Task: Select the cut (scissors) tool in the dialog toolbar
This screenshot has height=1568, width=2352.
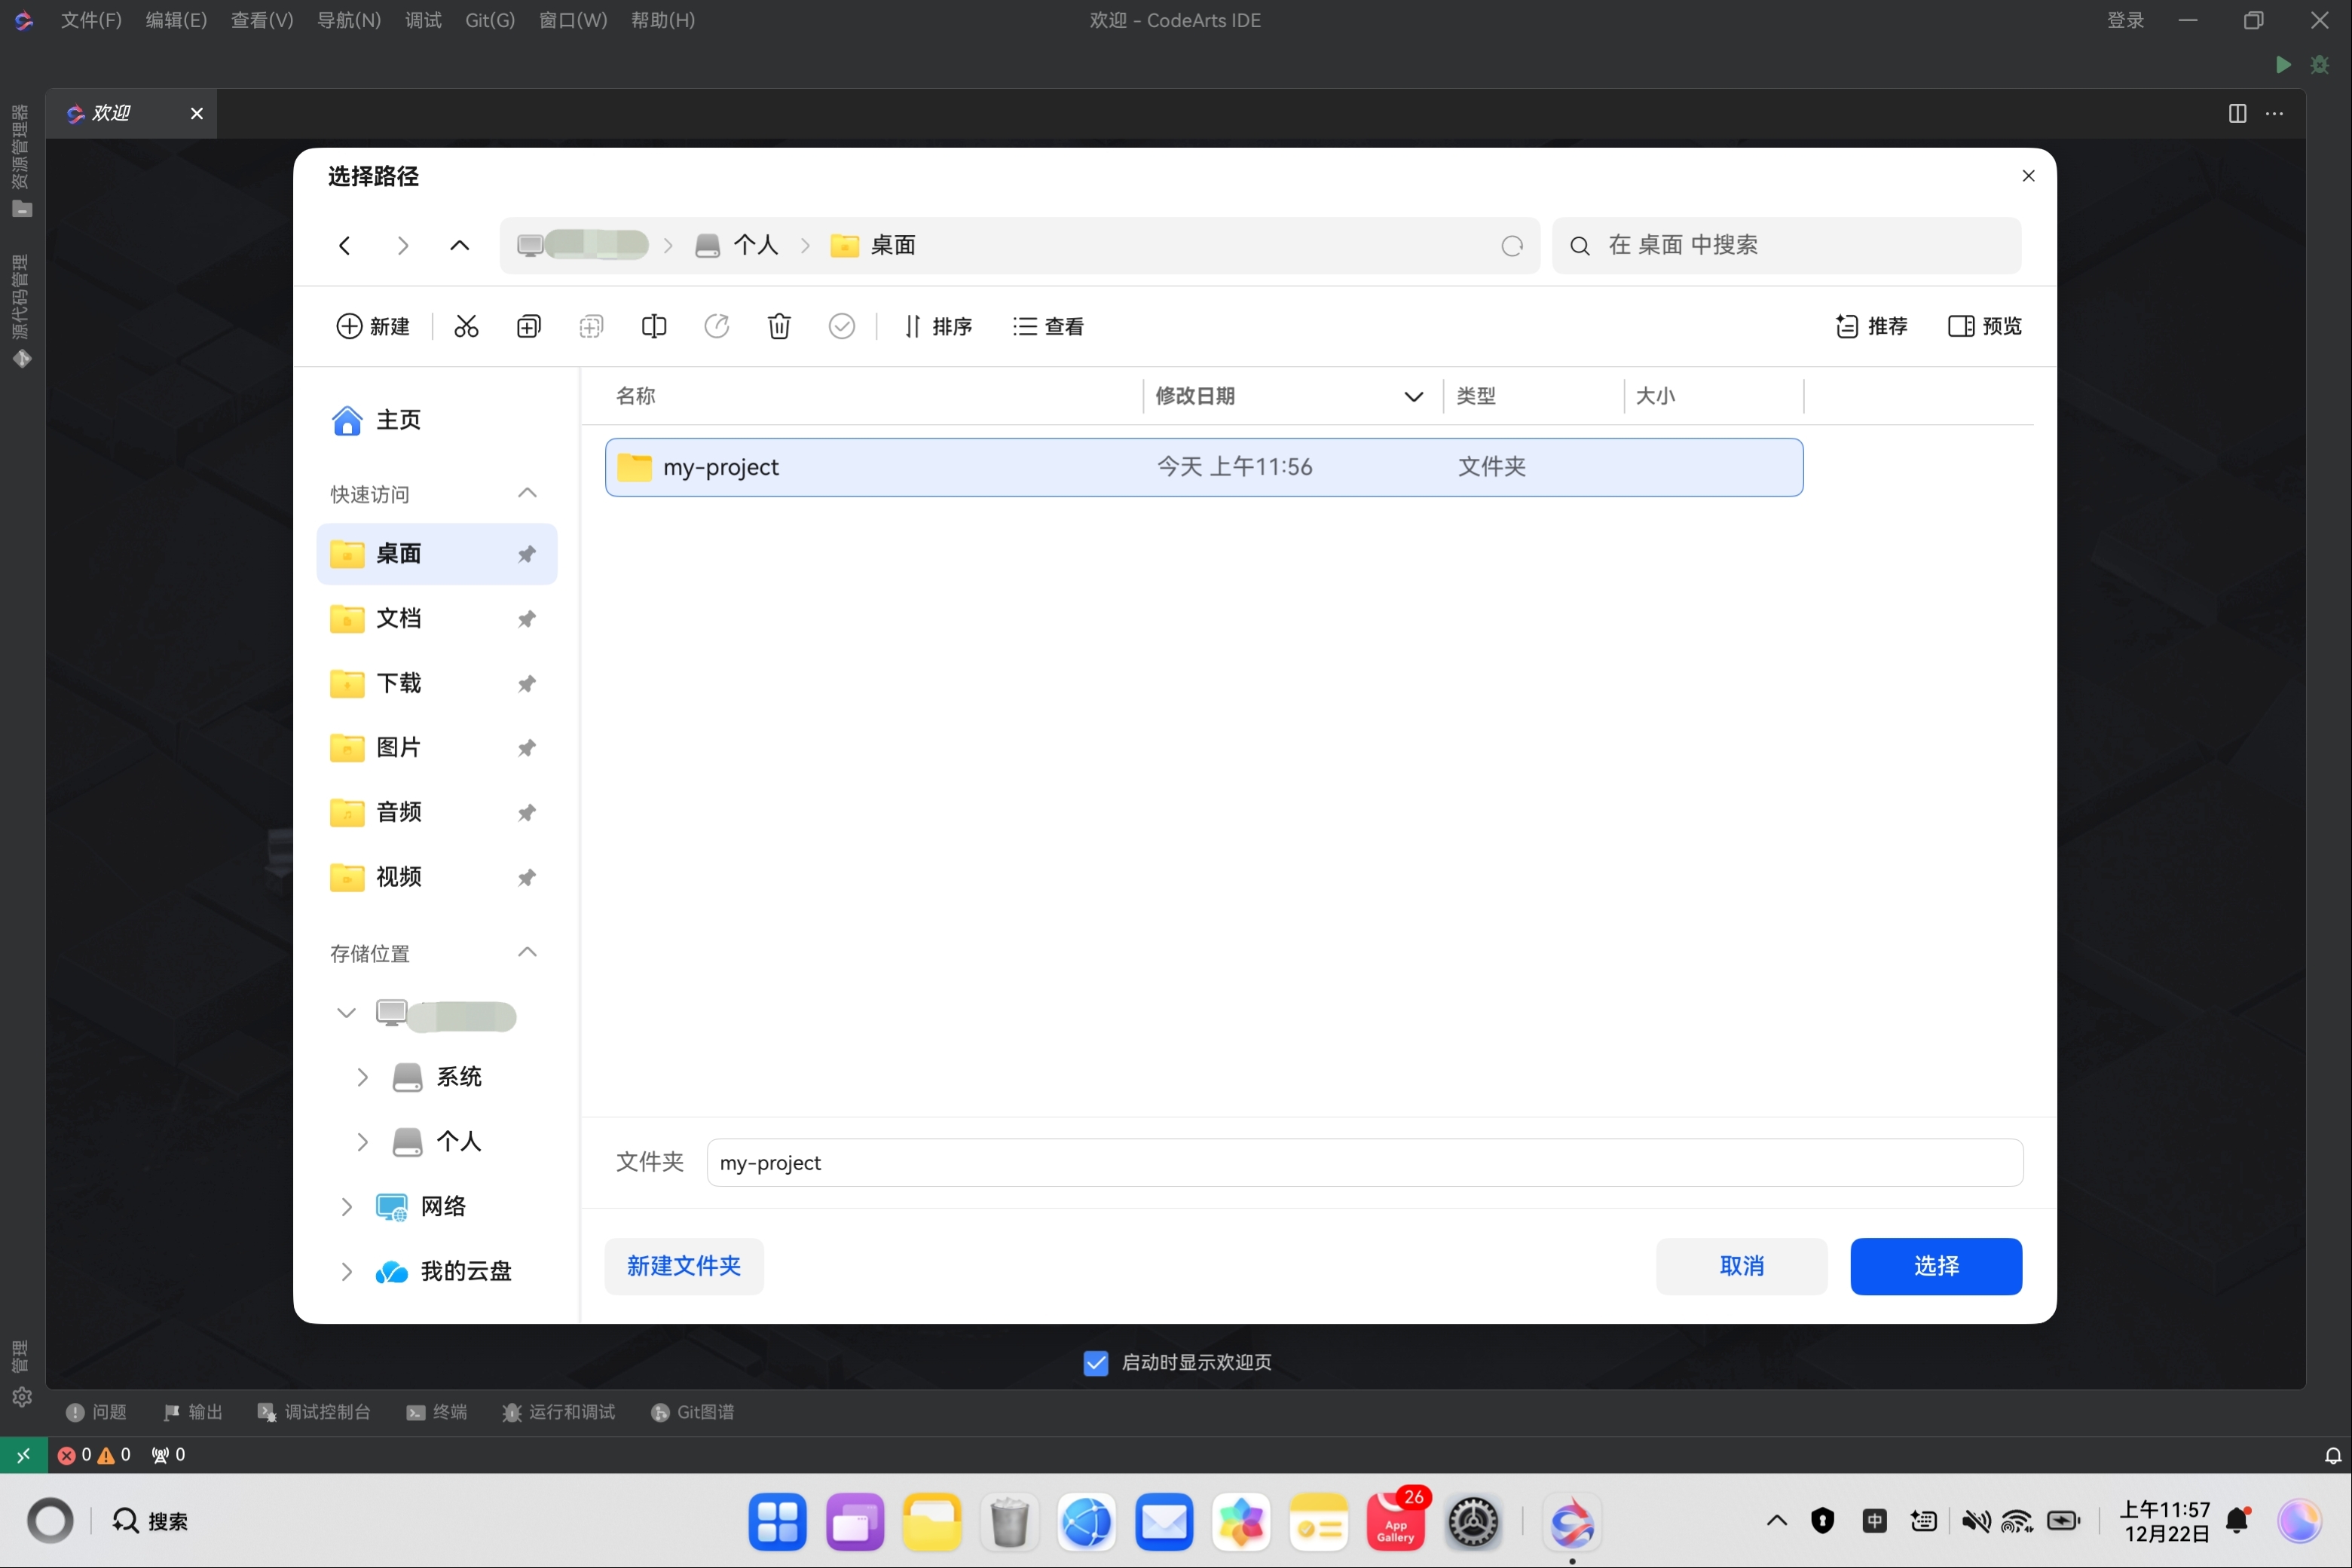Action: click(x=466, y=326)
